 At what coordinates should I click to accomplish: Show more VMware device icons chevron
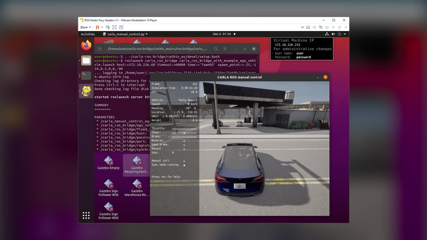pyautogui.click(x=302, y=27)
